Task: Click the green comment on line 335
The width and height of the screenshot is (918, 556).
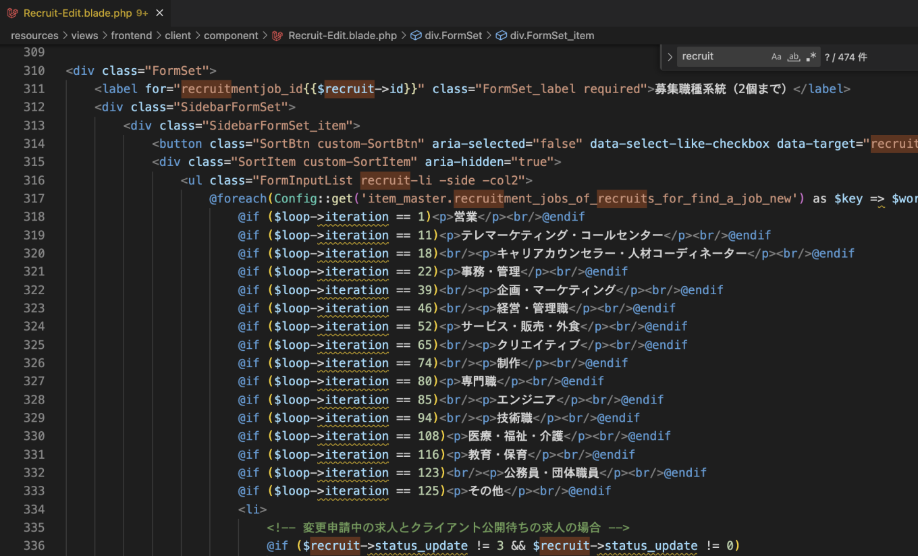Action: pyautogui.click(x=448, y=528)
